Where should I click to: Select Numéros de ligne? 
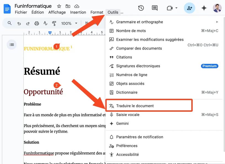(x=164, y=75)
